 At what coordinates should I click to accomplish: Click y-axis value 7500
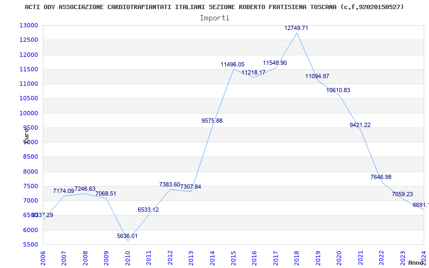point(30,186)
